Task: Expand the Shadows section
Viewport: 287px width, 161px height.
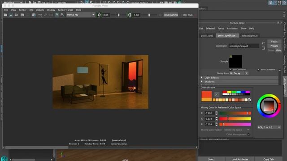Action: [x=202, y=81]
